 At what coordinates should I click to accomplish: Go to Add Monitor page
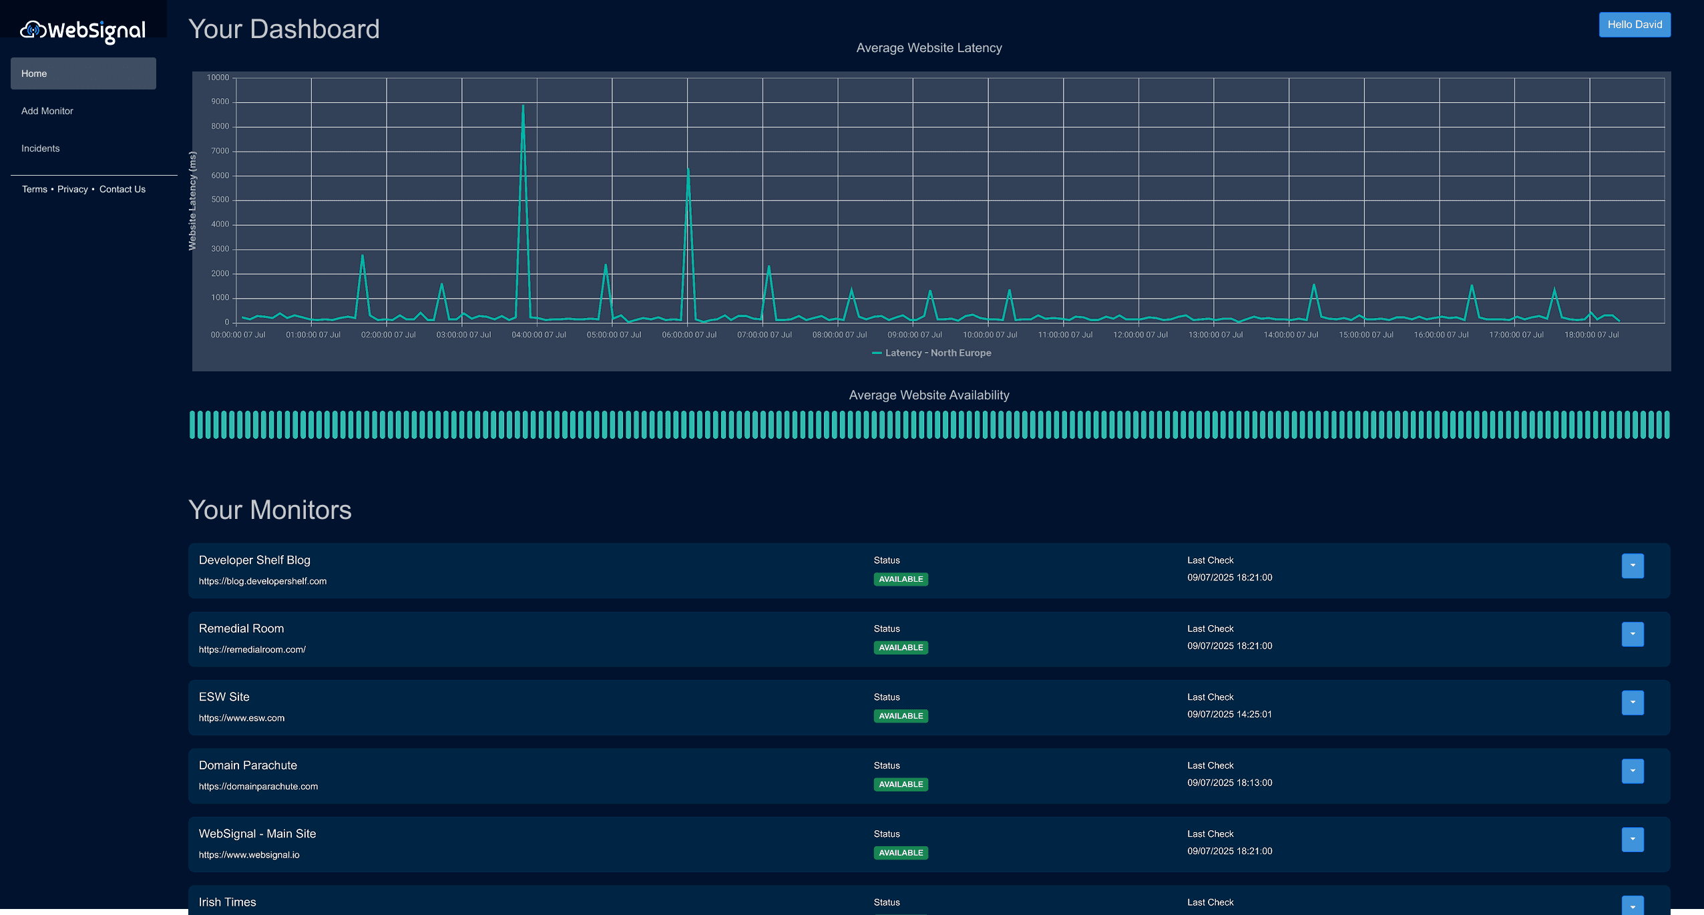[x=47, y=111]
